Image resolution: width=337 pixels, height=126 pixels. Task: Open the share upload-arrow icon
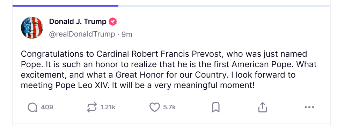pos(262,107)
